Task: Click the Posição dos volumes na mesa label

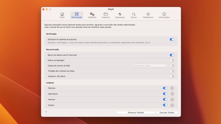Action: coord(61,71)
